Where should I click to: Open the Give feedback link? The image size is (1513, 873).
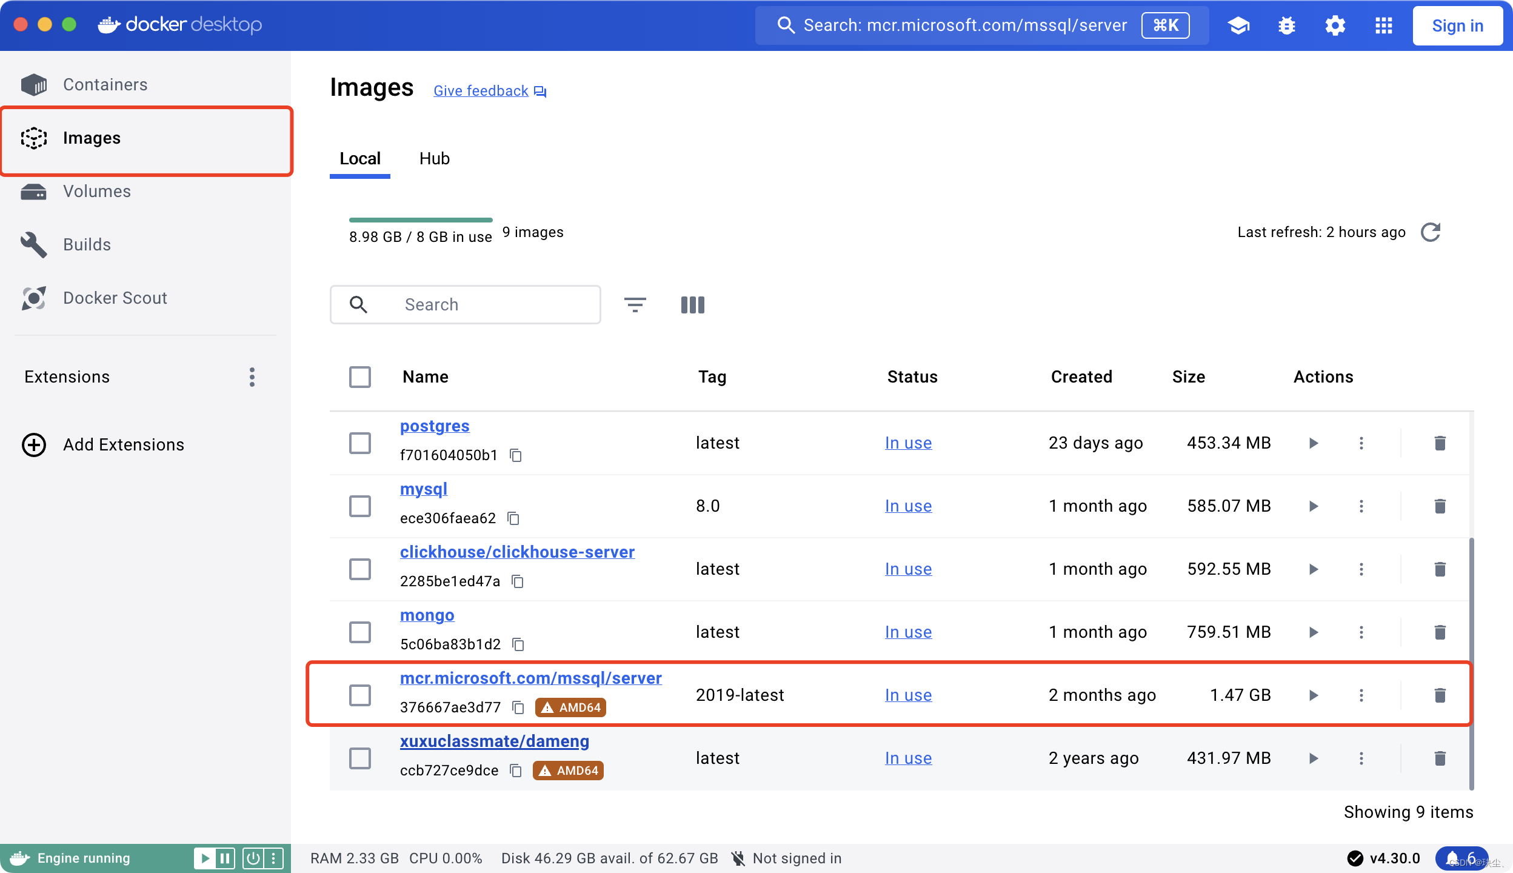tap(490, 91)
